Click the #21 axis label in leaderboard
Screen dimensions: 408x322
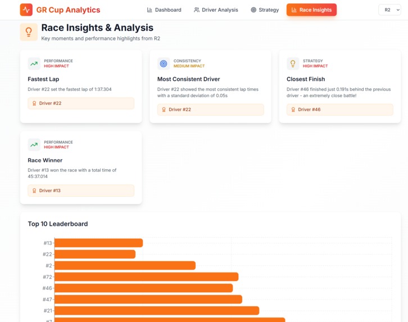point(48,311)
